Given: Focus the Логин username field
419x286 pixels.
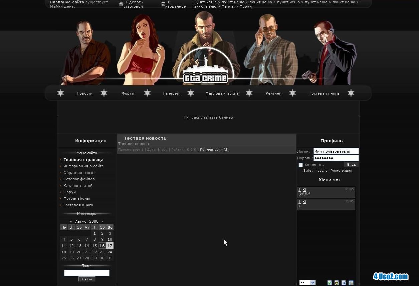Looking at the screenshot, I should pos(336,151).
